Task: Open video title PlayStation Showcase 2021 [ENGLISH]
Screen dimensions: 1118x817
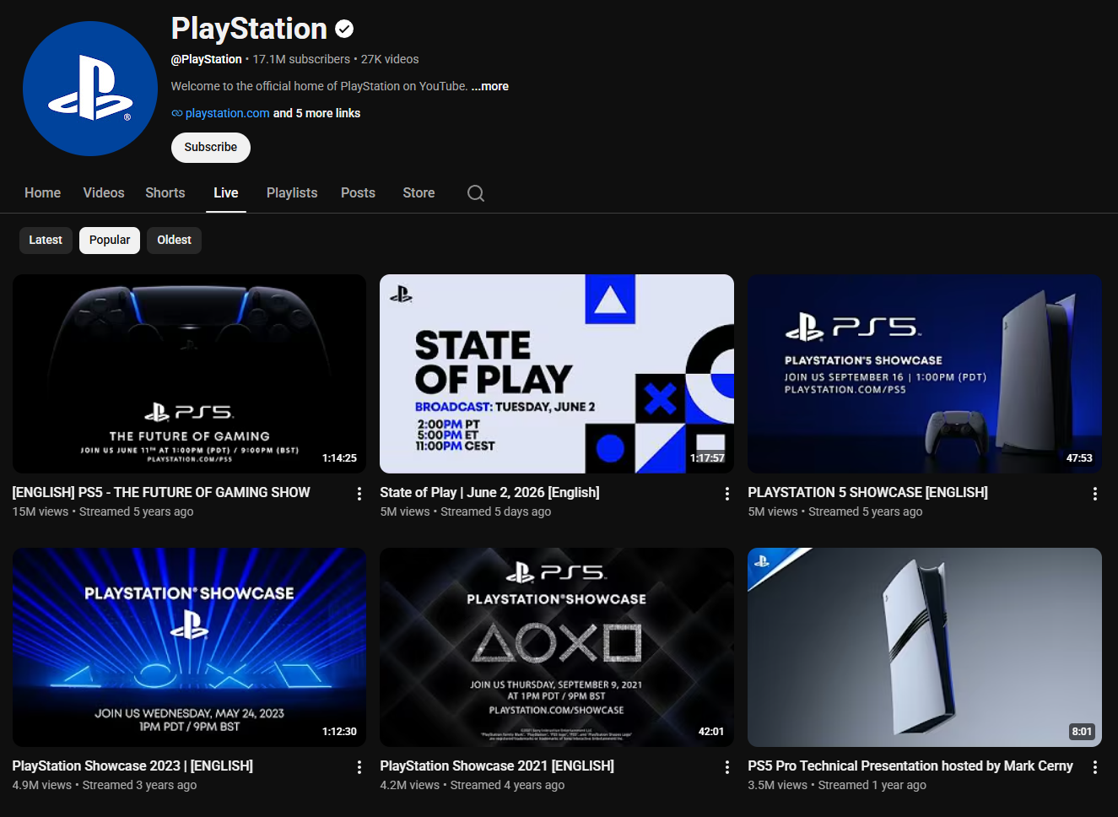Action: (497, 766)
